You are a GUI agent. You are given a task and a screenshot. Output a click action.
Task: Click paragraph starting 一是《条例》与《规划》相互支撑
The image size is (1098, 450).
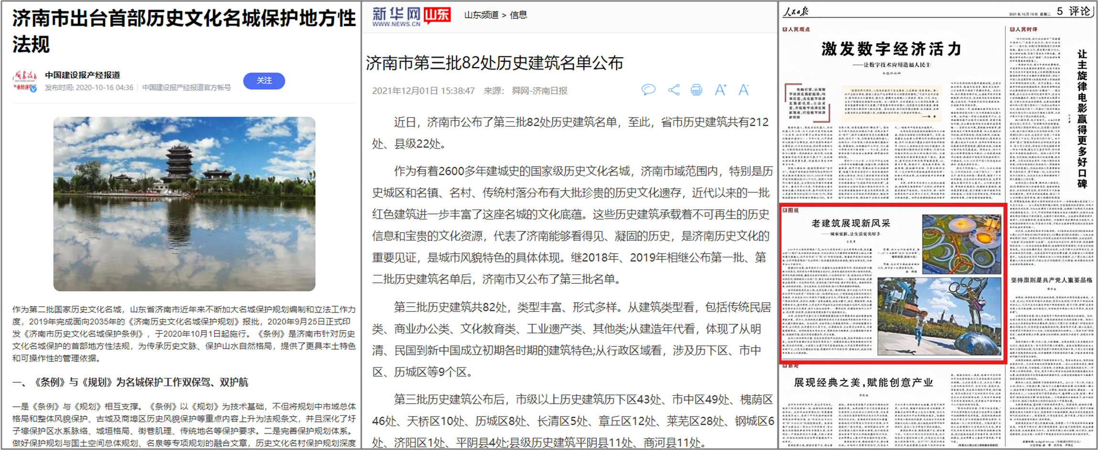pyautogui.click(x=184, y=425)
